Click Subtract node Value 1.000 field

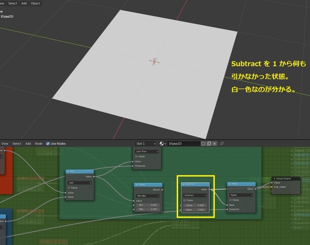click(195, 205)
